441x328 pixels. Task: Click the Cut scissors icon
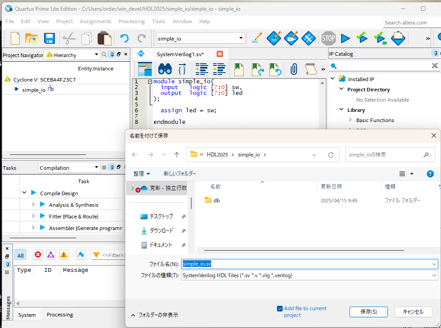click(69, 38)
